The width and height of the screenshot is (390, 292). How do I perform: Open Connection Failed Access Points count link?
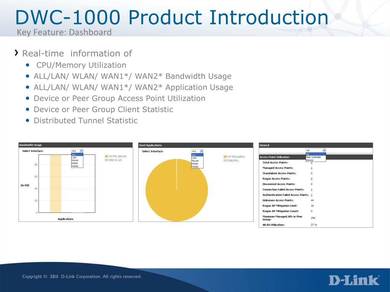pyautogui.click(x=312, y=190)
